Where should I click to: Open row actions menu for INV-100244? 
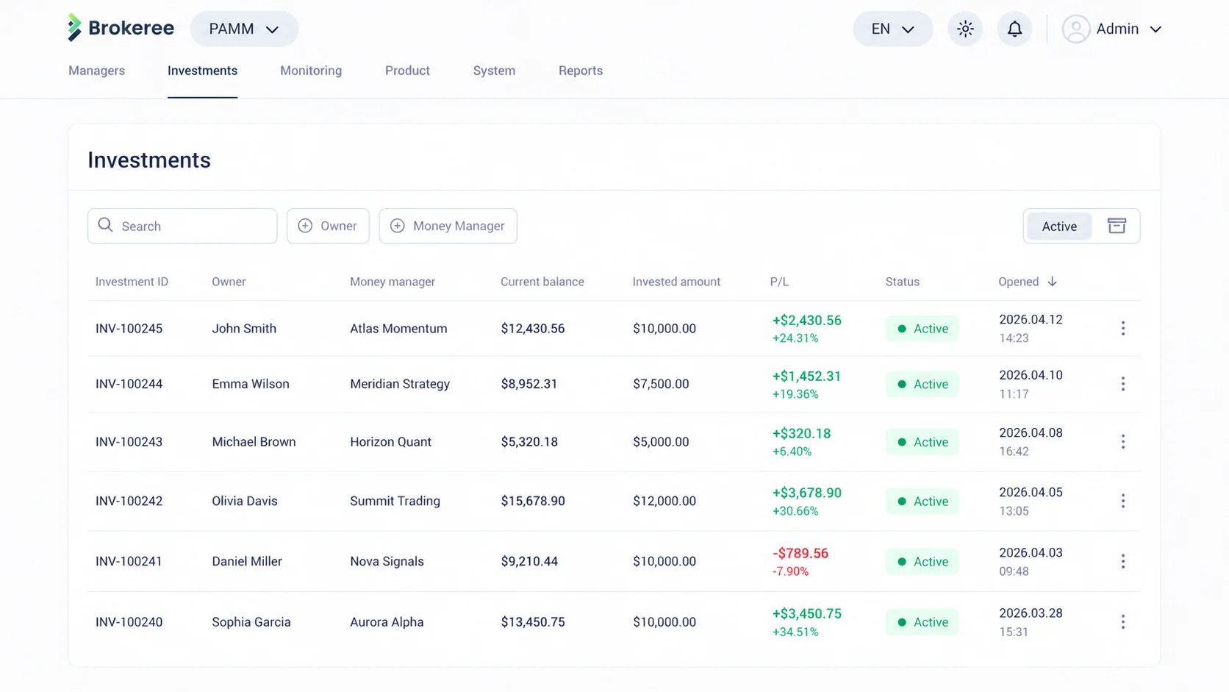pos(1122,384)
